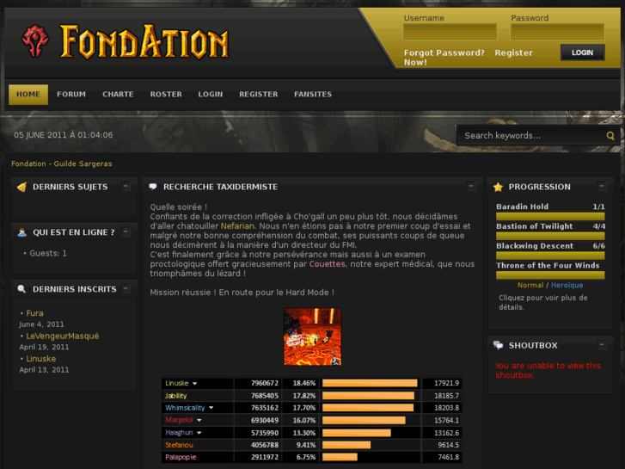625x469 pixels.
Task: Open the Roster menu item
Action: tap(166, 94)
